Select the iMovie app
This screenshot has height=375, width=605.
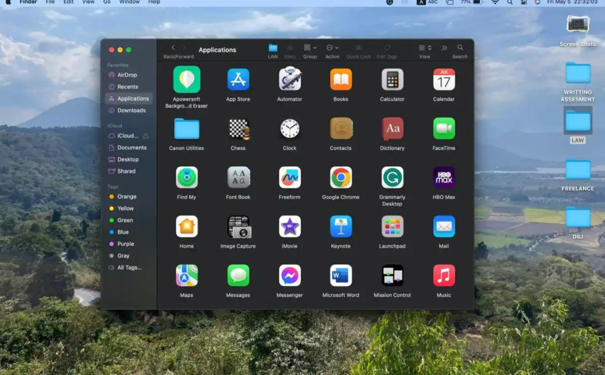coord(289,226)
